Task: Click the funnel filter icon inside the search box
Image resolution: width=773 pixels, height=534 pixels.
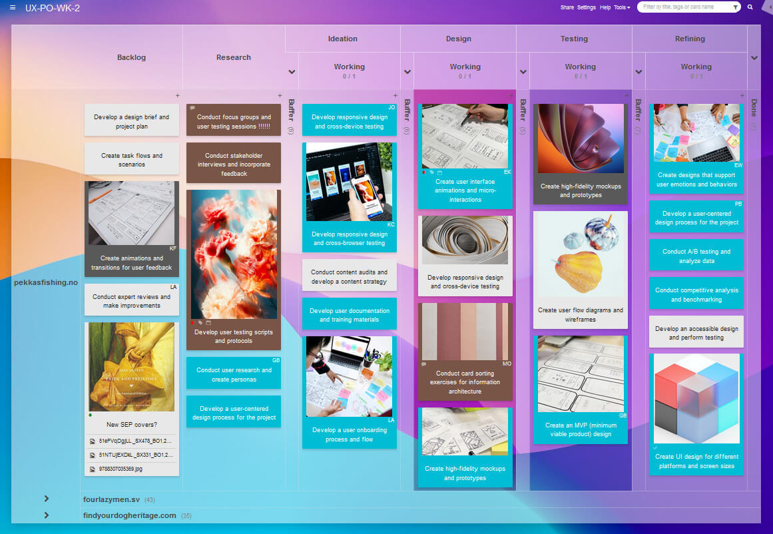Action: coord(736,7)
